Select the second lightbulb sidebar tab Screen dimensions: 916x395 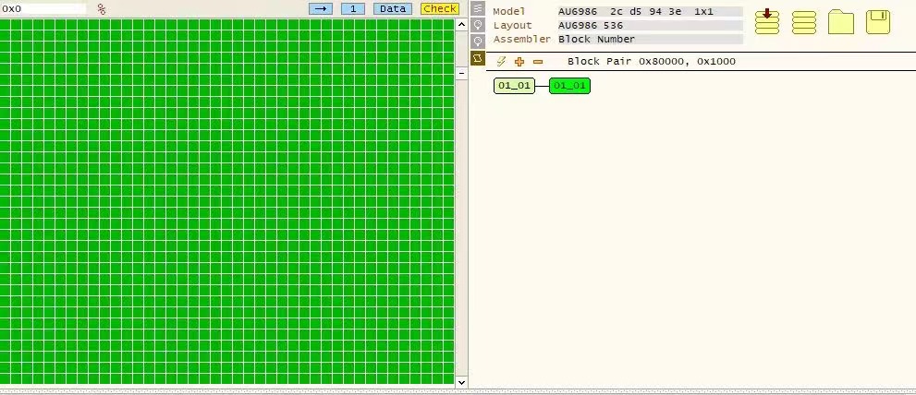coord(478,42)
